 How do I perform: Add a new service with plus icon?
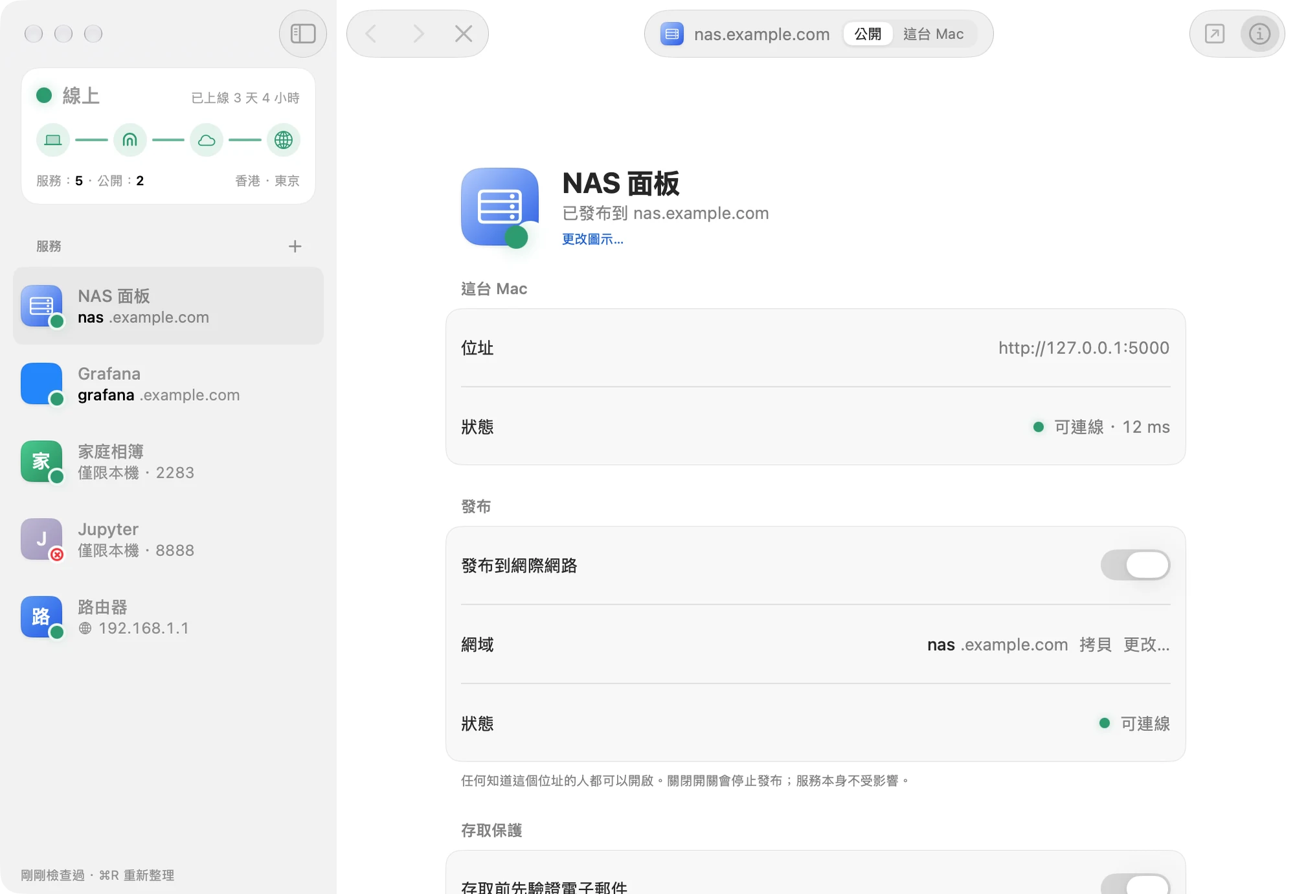pyautogui.click(x=295, y=246)
